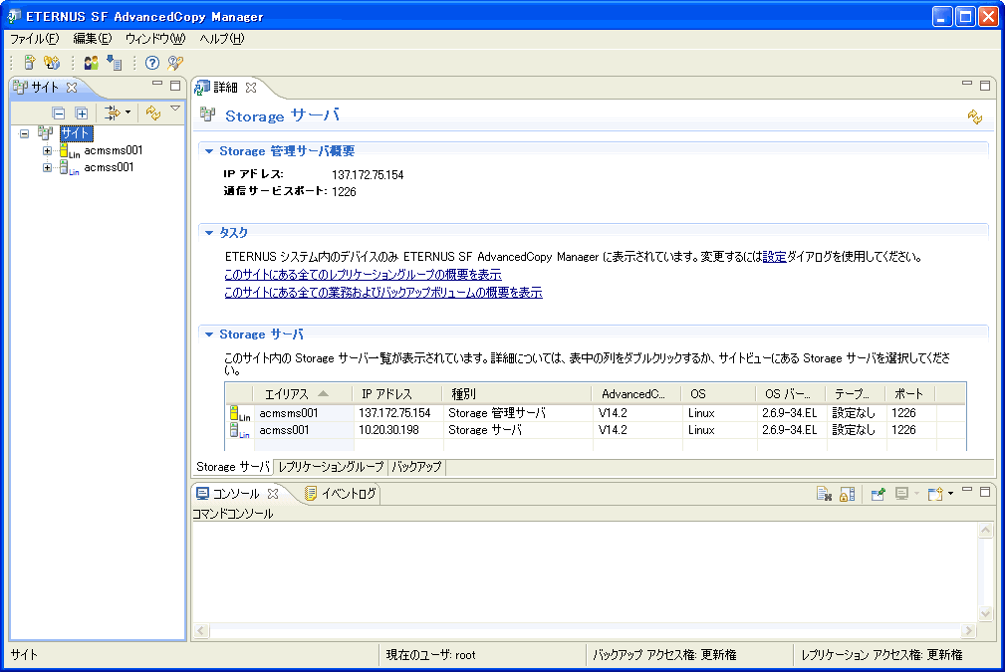Select the Storage サーバ bottom tab
Screen dimensions: 1005x672
coord(233,467)
